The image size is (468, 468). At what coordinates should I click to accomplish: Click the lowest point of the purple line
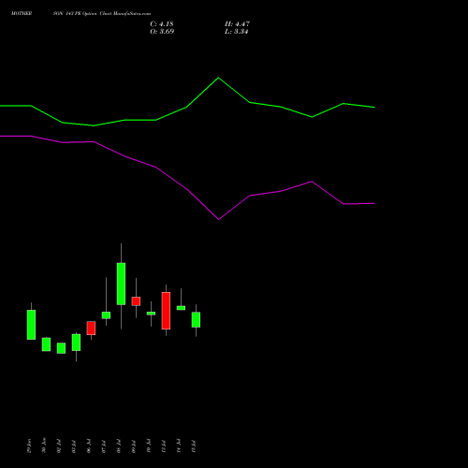click(218, 219)
